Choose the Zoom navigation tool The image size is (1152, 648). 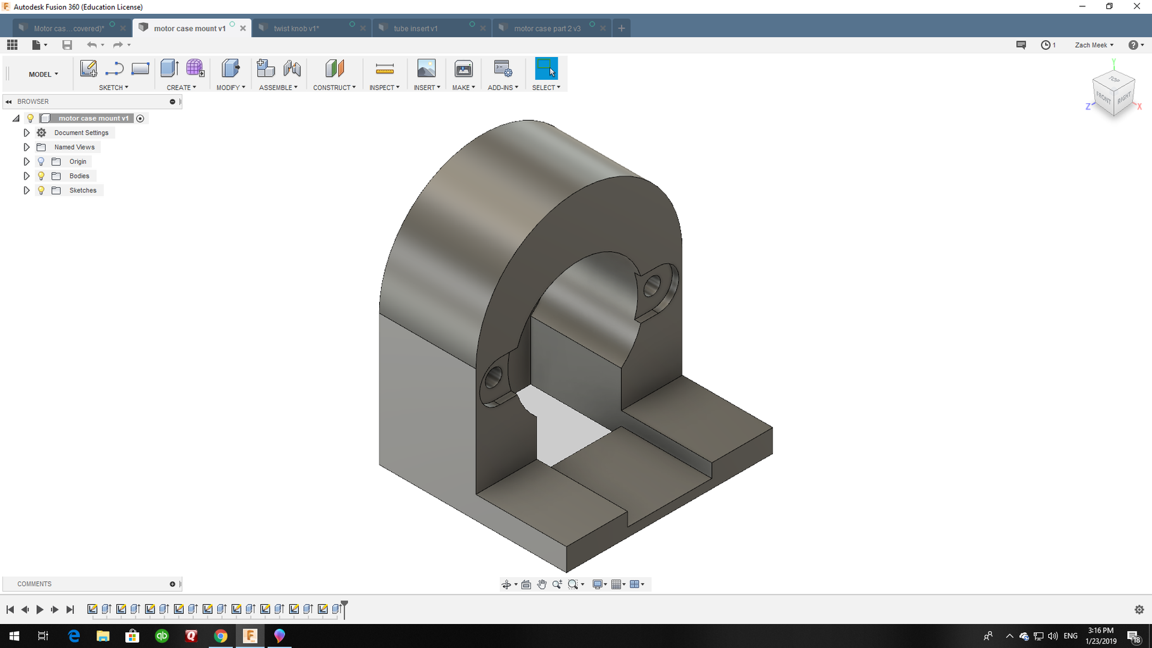coord(557,584)
